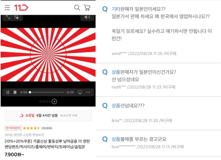Rewind video 15 seconds
This screenshot has width=221, height=160.
8,92
